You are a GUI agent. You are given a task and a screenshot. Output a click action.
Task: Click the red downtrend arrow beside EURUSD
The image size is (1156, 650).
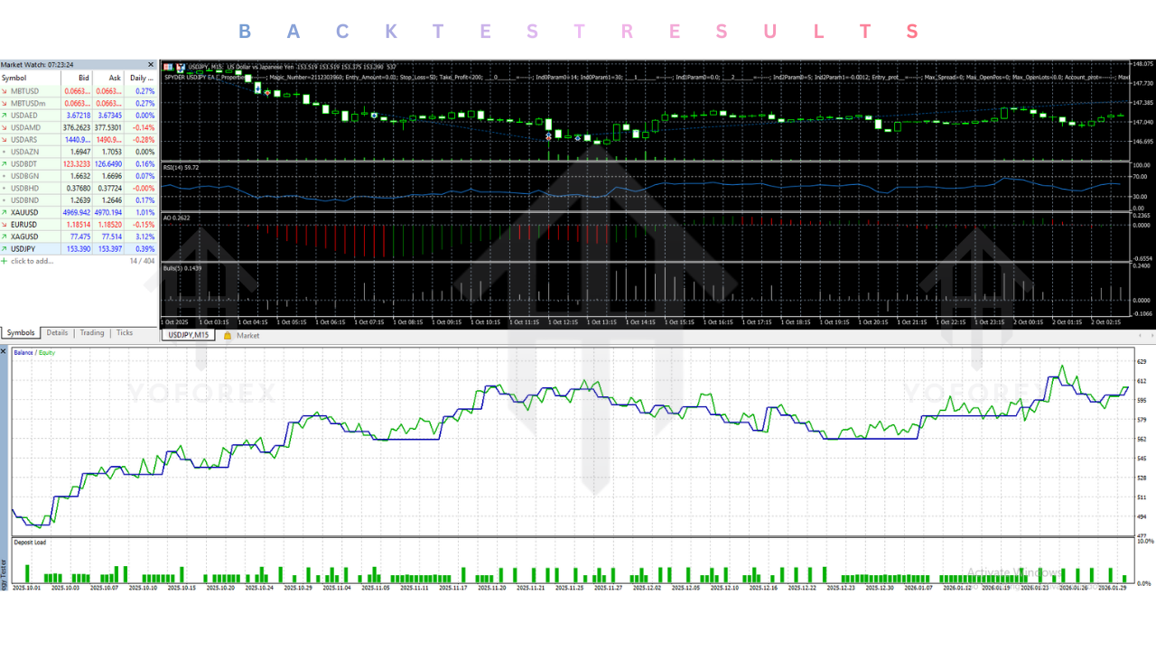[5, 225]
